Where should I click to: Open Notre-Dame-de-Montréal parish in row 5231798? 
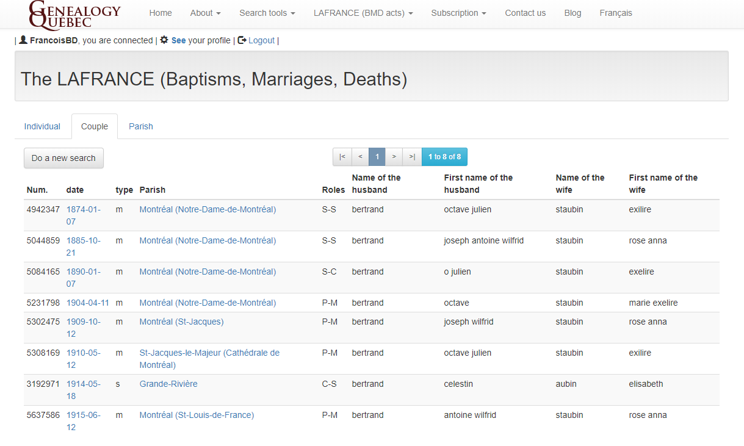pos(208,303)
